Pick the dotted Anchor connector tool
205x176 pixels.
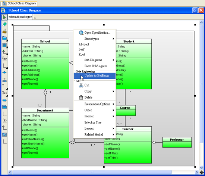click(4, 114)
